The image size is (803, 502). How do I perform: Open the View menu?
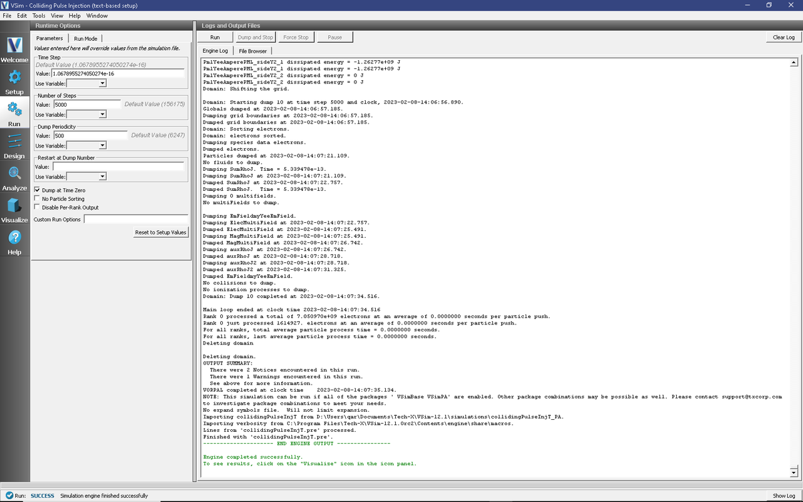click(x=57, y=15)
